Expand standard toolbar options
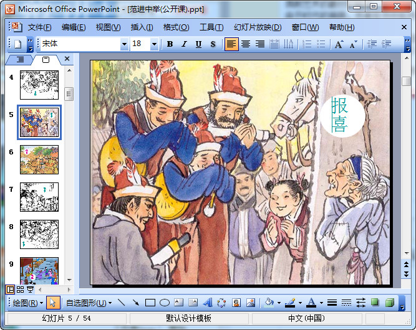 click(x=30, y=44)
